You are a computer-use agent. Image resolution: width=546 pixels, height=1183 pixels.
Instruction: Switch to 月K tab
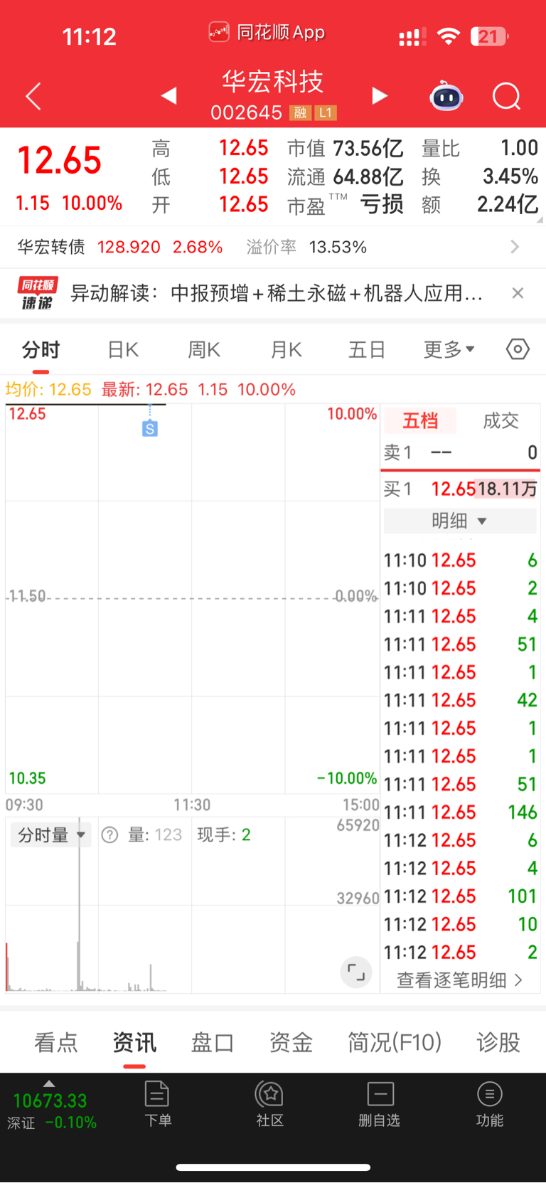286,349
